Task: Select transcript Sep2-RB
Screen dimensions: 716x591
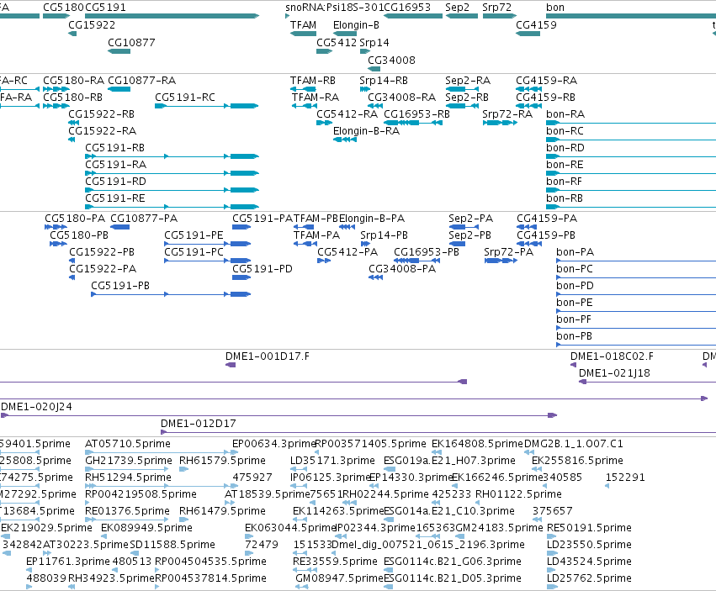Action: coord(462,106)
